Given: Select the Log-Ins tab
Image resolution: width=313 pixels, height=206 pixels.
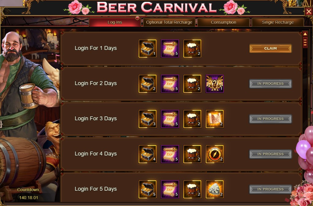Looking at the screenshot, I should tap(115, 22).
